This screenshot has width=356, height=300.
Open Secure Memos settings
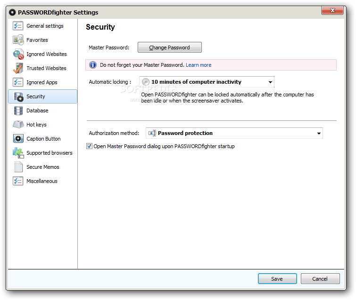tap(43, 167)
